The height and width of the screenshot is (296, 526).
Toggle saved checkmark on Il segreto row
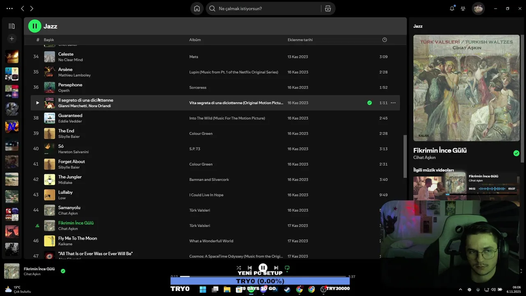pos(369,103)
